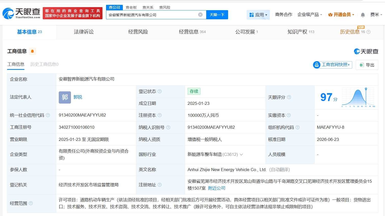
Task: Open the notification bell icon
Action: 363,15
